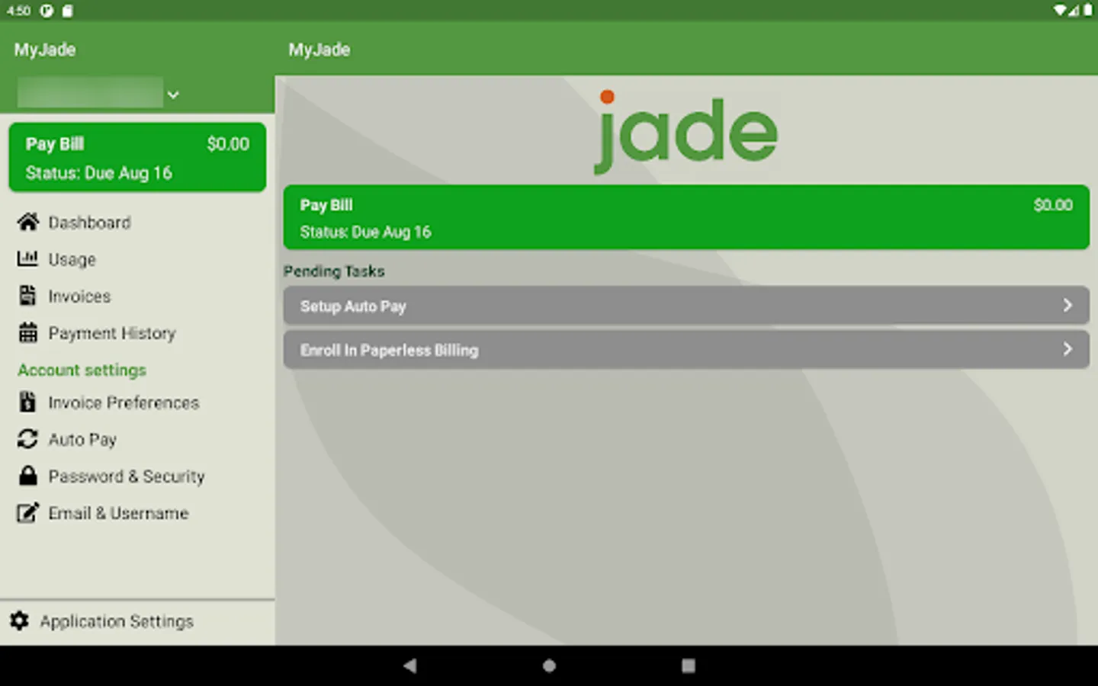
Task: Click the SD card status bar icon
Action: [x=68, y=11]
